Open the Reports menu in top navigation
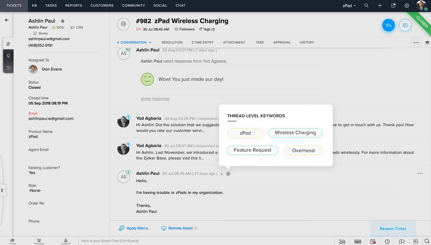The width and height of the screenshot is (431, 245). 74,6
